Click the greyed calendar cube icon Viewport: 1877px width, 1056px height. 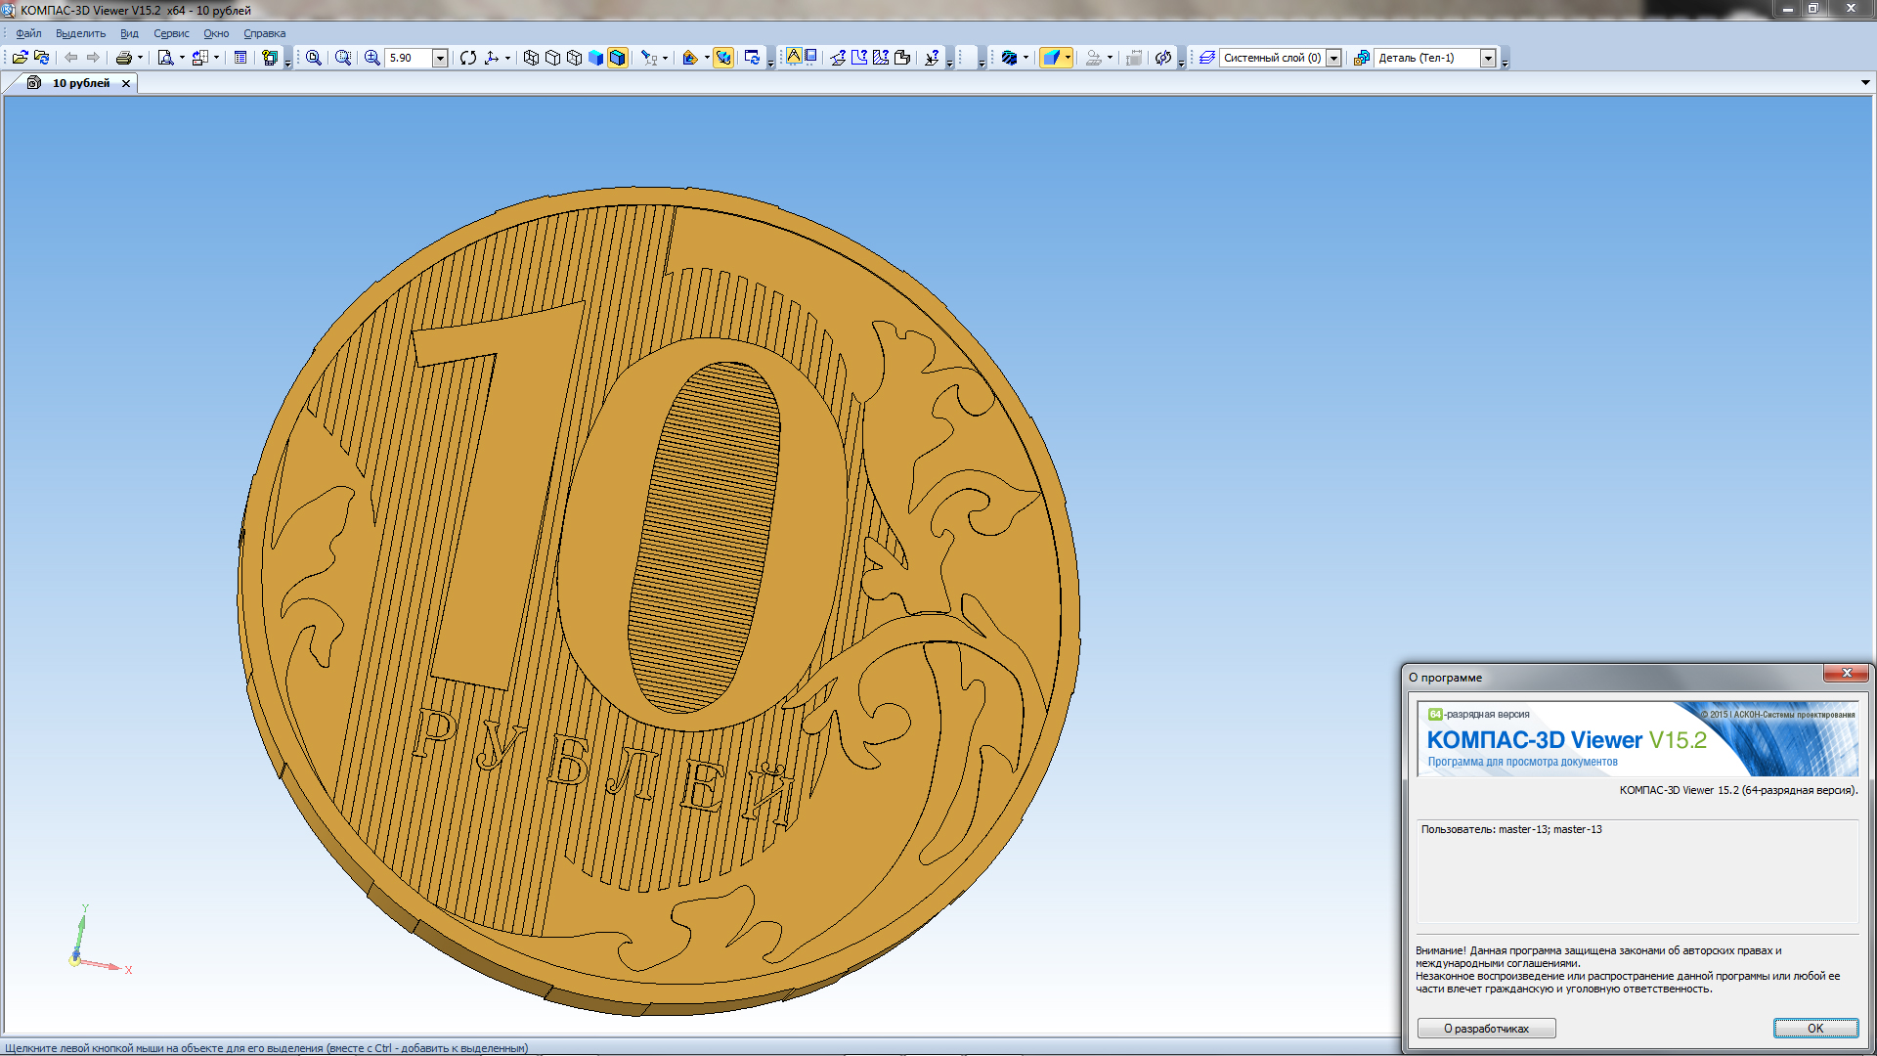pyautogui.click(x=1134, y=58)
